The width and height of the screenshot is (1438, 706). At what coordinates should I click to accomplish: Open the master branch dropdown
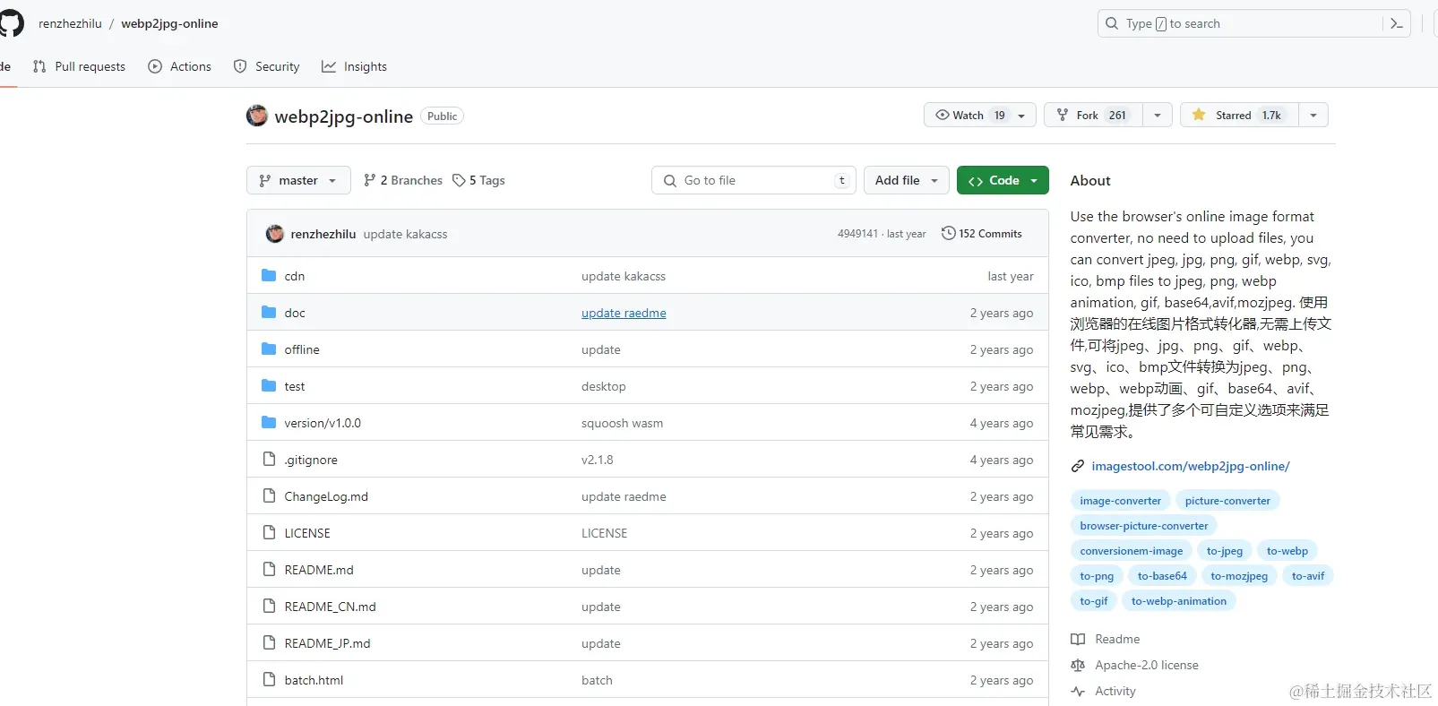click(x=298, y=180)
